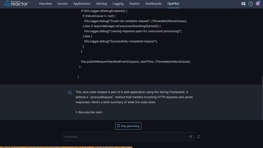The height and width of the screenshot is (148, 263).
Task: Click the line "if (this.logger.isDebugEnabled())"
Action: coord(104,11)
